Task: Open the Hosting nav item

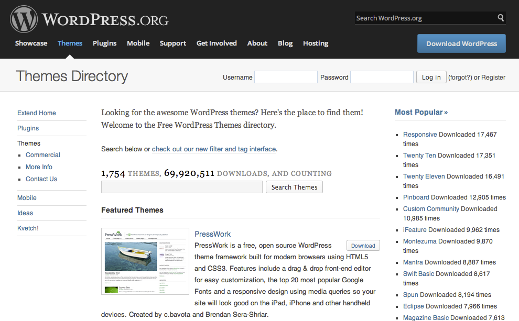Action: pos(316,43)
